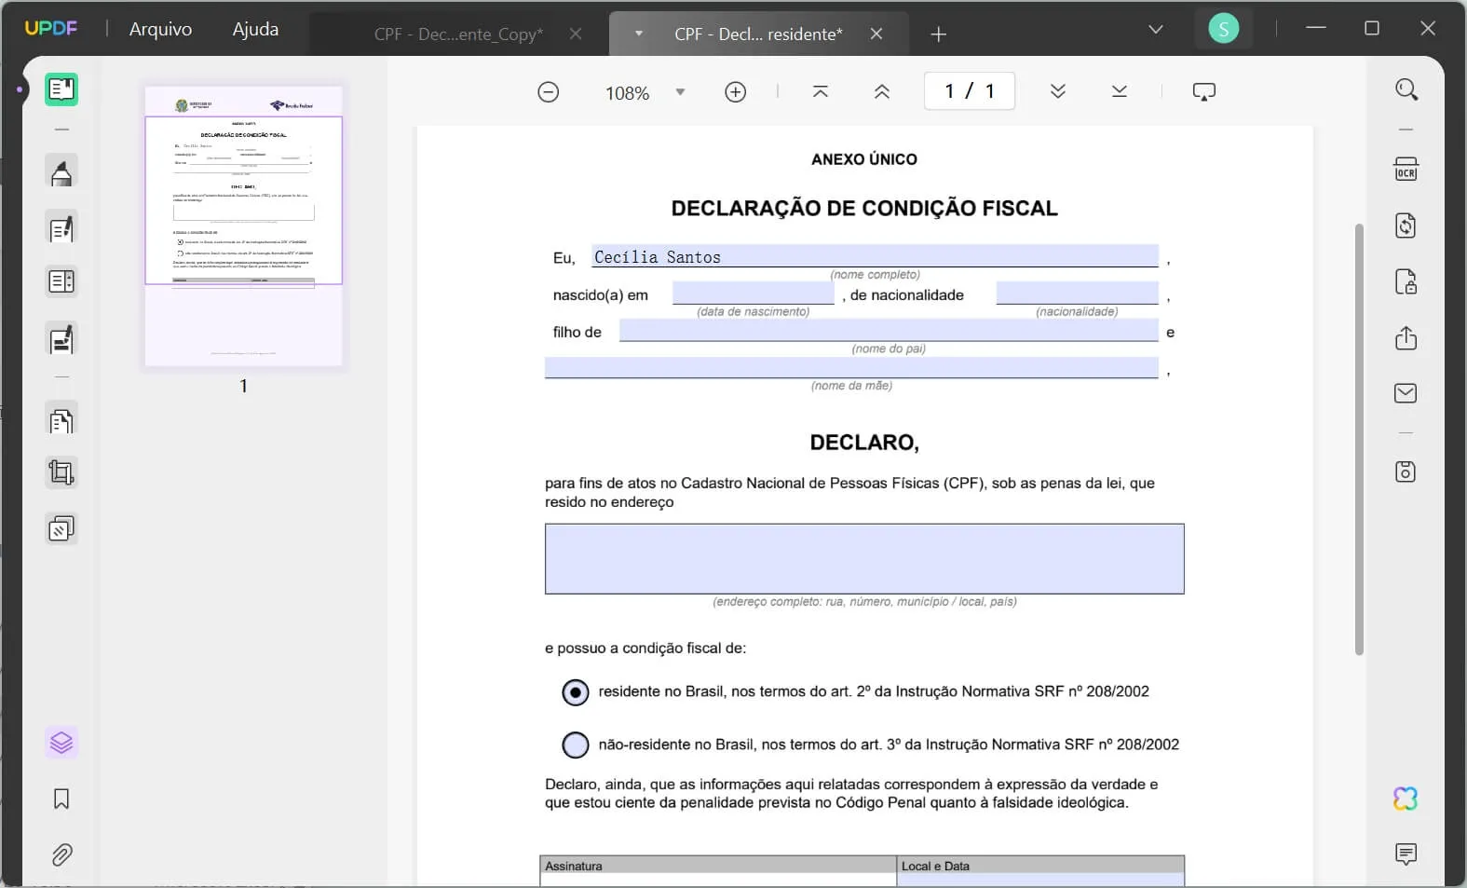
Task: Open the Arquivo menu
Action: coord(160,29)
